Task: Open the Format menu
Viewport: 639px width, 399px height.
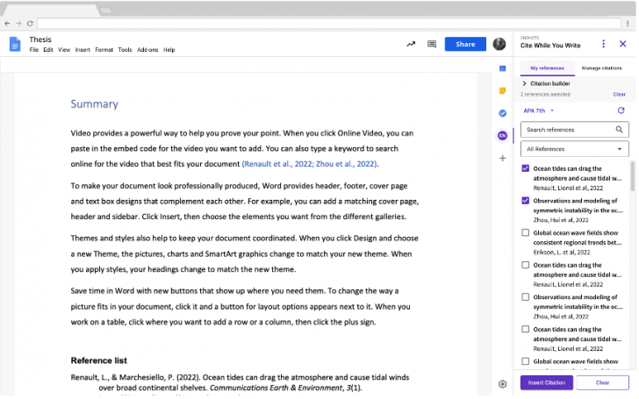Action: tap(104, 50)
